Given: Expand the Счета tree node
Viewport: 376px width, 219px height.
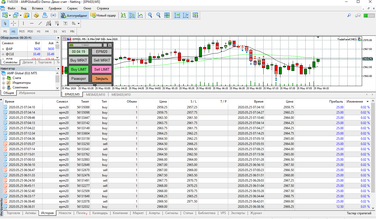Looking at the screenshot, I should pos(4,78).
